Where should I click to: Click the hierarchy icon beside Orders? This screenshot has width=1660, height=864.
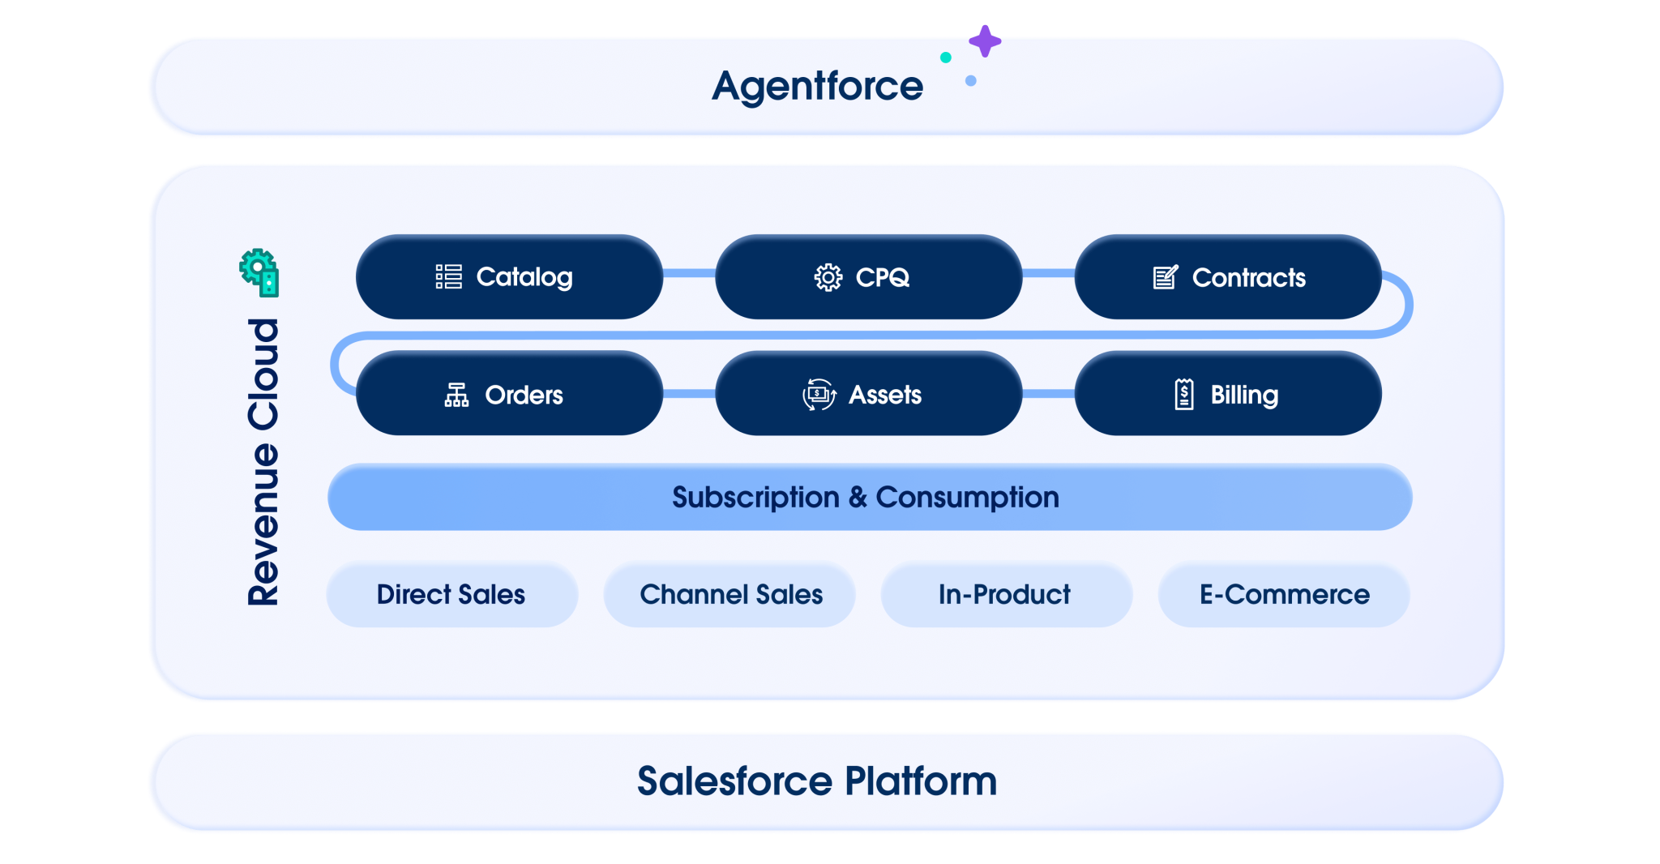456,395
